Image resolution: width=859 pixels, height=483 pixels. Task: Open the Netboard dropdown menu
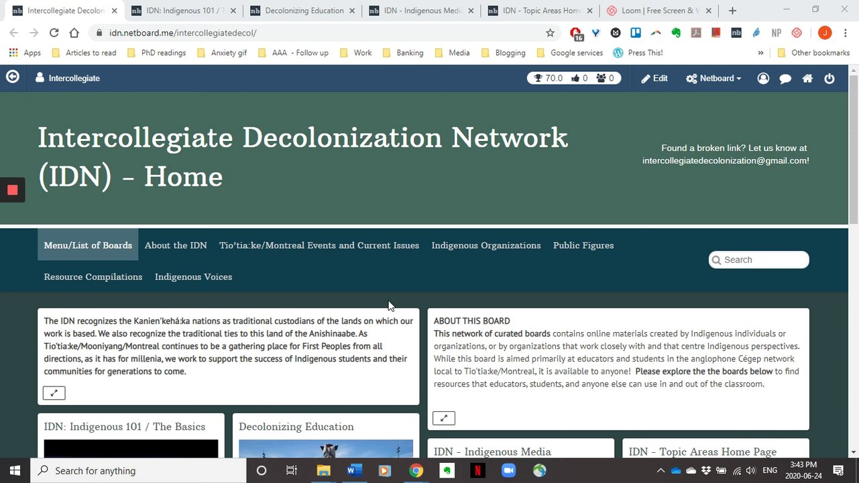pos(713,78)
